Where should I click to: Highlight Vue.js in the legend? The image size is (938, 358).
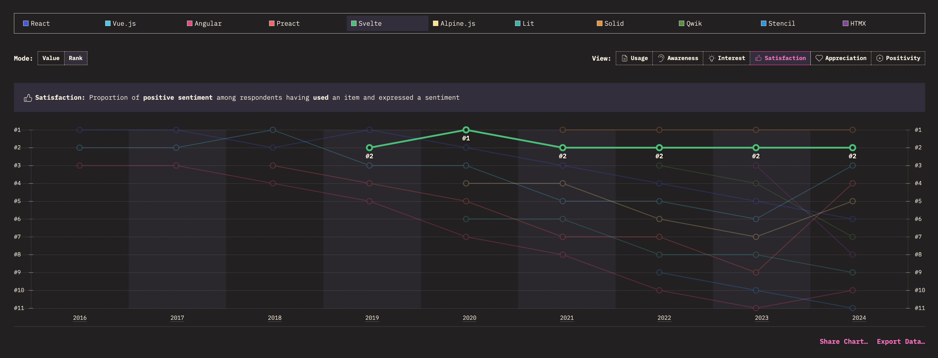click(124, 23)
